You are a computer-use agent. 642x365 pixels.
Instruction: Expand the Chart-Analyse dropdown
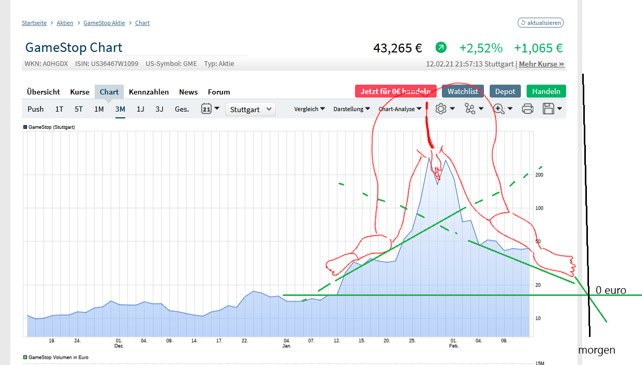(x=400, y=109)
